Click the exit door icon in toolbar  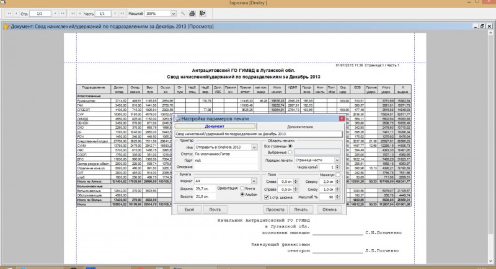coord(203,13)
